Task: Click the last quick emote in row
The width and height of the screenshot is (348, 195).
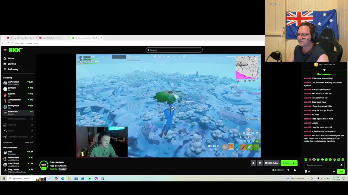Action: [x=343, y=160]
